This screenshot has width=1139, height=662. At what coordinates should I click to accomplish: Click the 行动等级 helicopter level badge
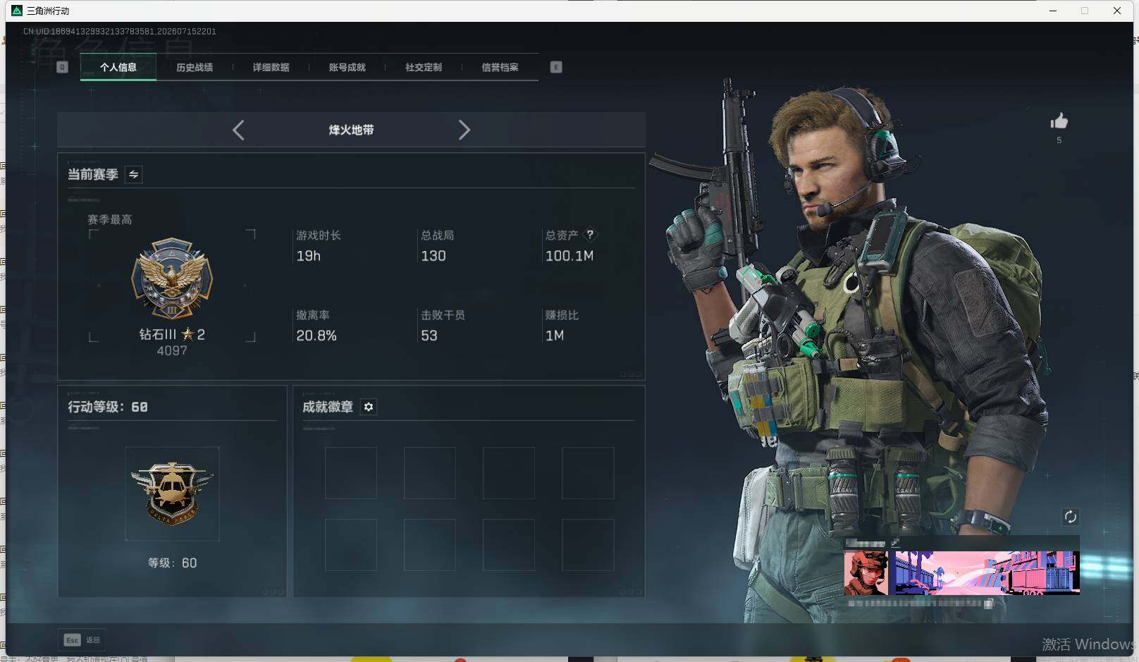click(x=172, y=494)
